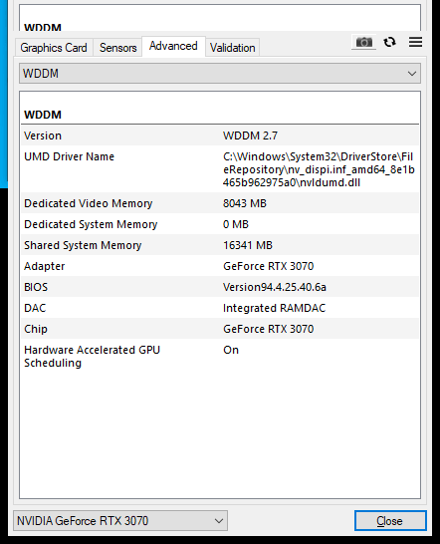Take a screenshot with the camera icon
This screenshot has height=544, width=440.
click(x=363, y=42)
